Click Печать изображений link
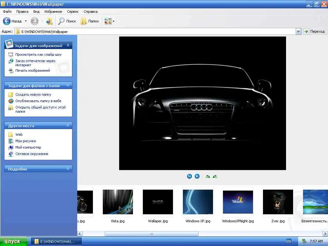 [x=33, y=70]
